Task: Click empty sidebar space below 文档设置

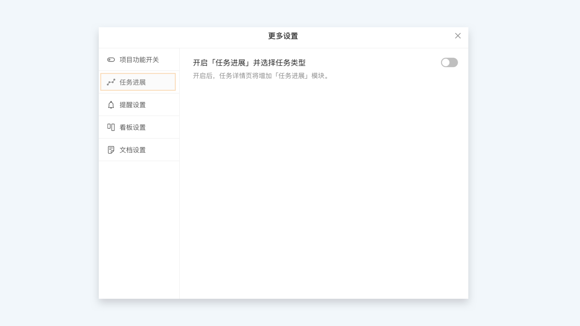Action: point(139,229)
